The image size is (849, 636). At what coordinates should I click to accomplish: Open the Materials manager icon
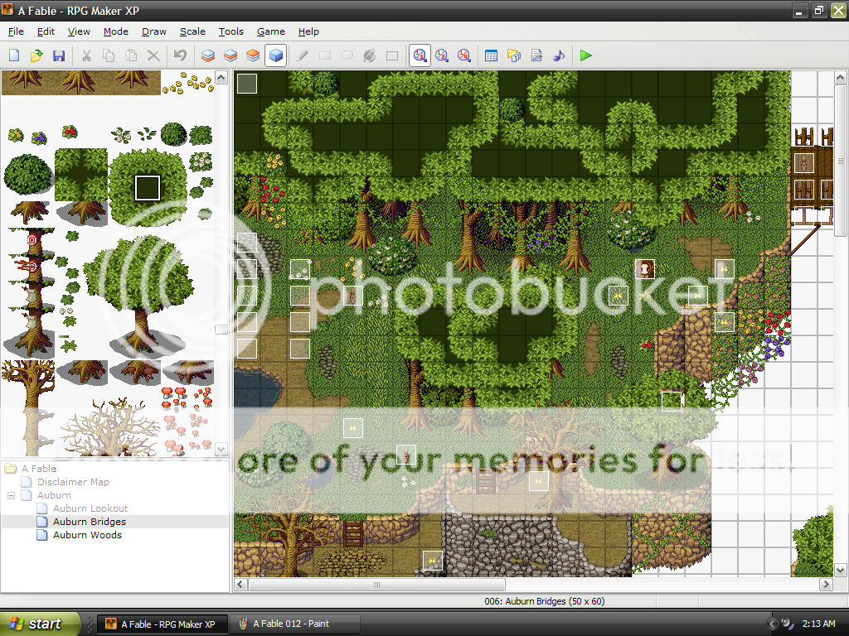click(513, 55)
